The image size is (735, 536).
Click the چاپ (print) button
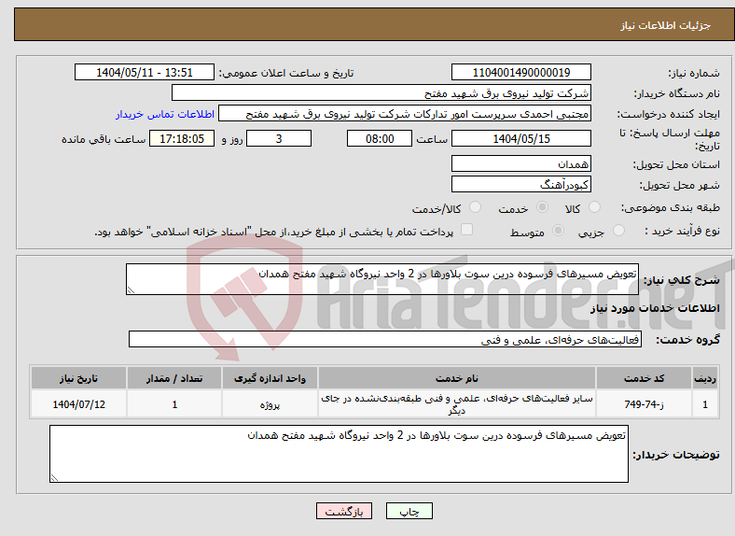click(409, 511)
